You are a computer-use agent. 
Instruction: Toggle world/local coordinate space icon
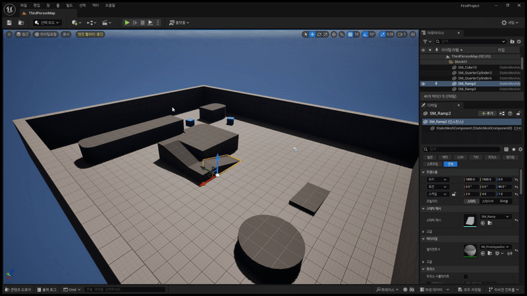coord(334,34)
